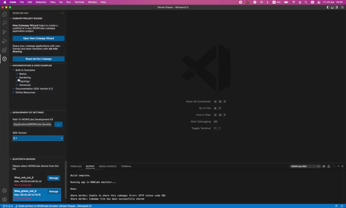The height and width of the screenshot is (208, 346).
Task: Clear the output panel
Action: click(324, 166)
